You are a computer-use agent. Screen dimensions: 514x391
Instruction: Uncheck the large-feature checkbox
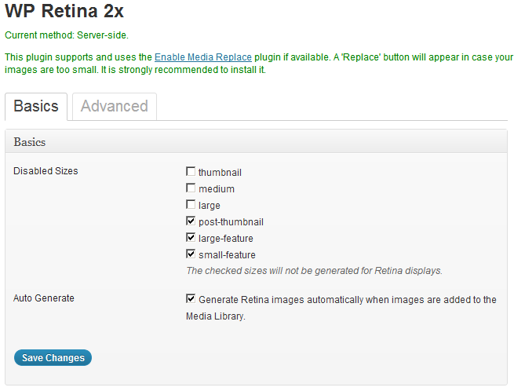pyautogui.click(x=191, y=238)
